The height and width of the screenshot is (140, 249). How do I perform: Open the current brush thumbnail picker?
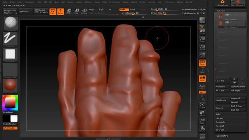pos(11,24)
